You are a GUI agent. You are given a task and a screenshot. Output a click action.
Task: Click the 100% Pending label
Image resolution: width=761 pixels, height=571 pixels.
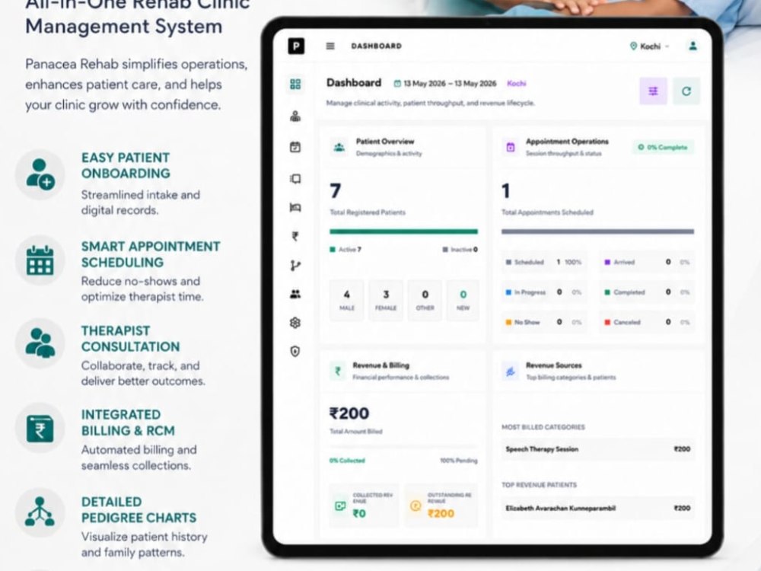tap(459, 461)
